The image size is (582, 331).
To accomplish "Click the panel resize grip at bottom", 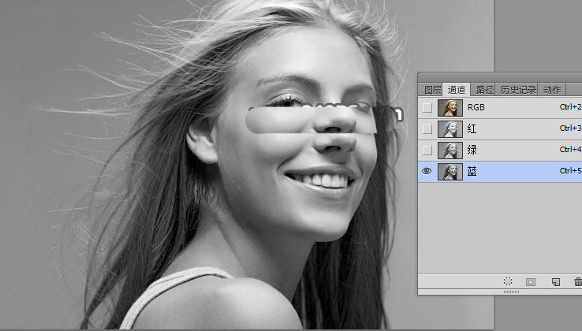I will [512, 292].
